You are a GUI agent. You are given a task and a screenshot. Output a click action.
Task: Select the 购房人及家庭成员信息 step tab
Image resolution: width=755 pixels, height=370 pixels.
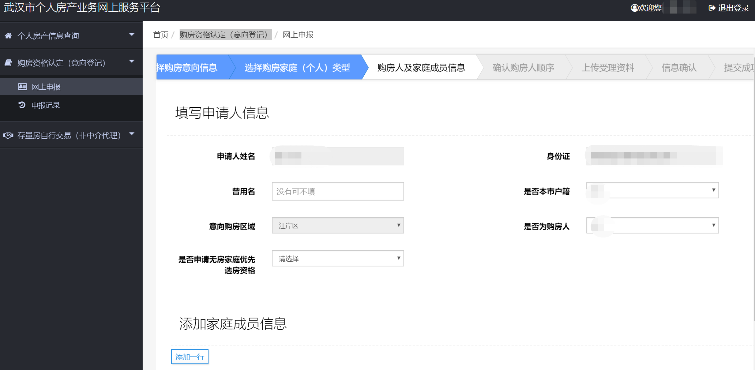pyautogui.click(x=421, y=68)
